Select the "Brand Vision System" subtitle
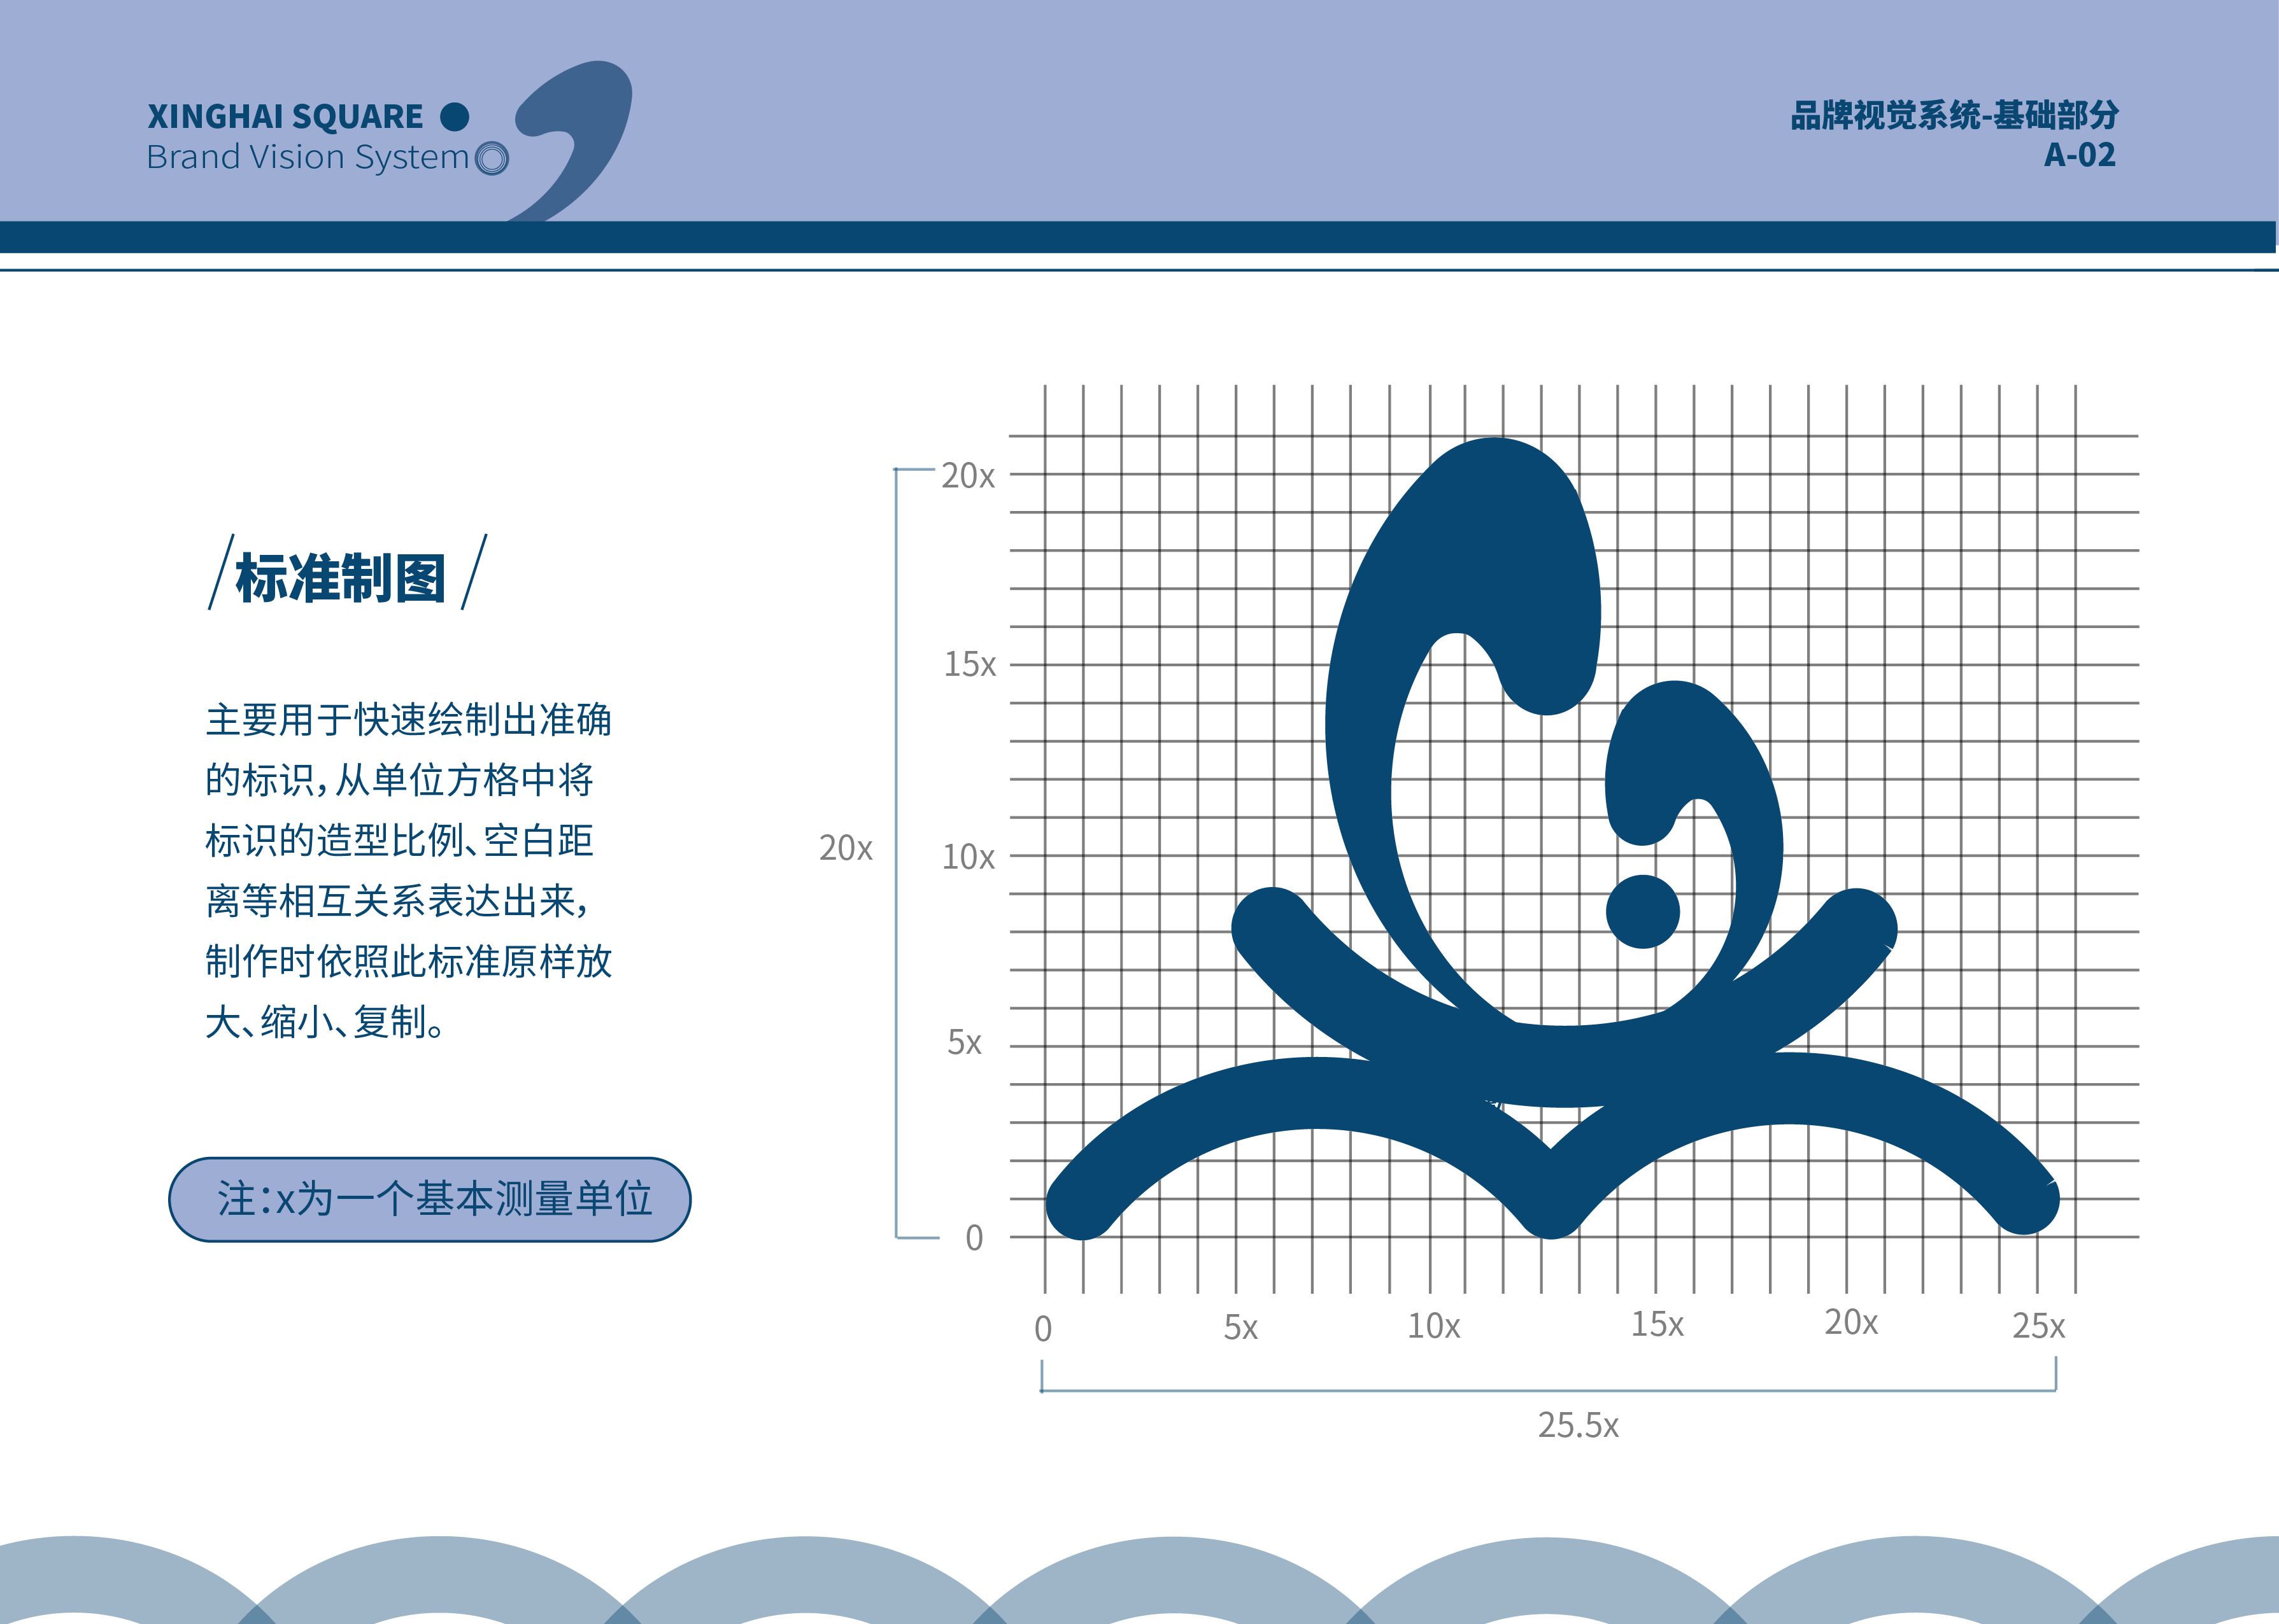The height and width of the screenshot is (1624, 2279). [307, 157]
